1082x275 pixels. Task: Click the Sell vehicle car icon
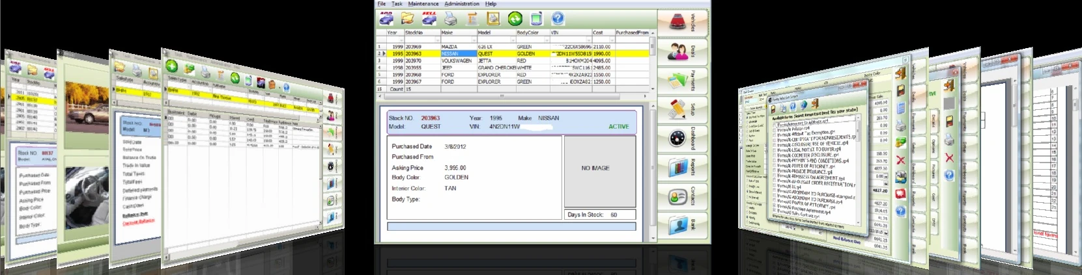click(x=429, y=18)
